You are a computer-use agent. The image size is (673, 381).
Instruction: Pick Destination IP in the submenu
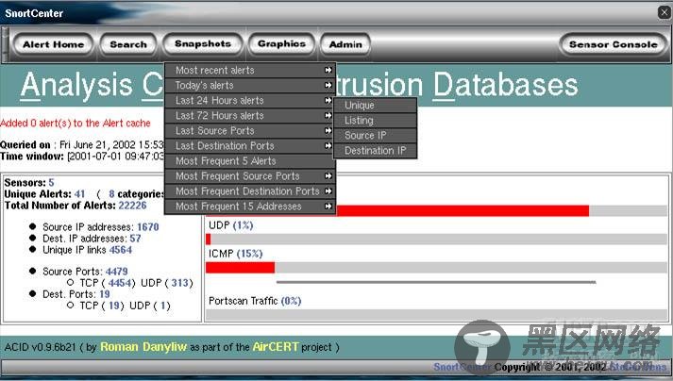coord(375,151)
